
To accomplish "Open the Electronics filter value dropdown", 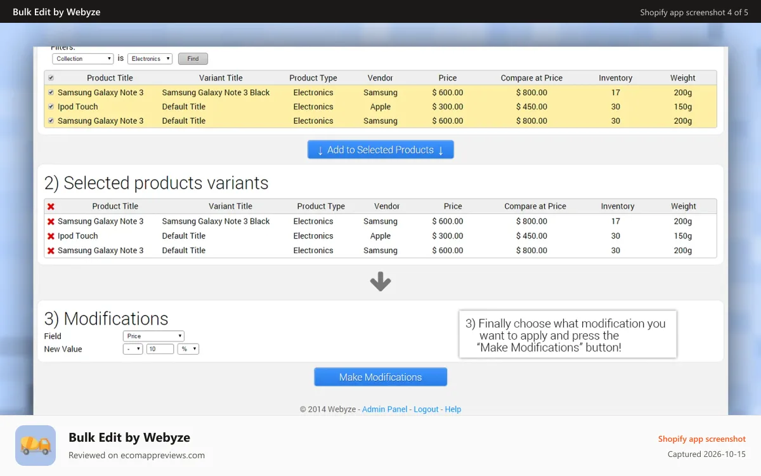I will point(150,58).
